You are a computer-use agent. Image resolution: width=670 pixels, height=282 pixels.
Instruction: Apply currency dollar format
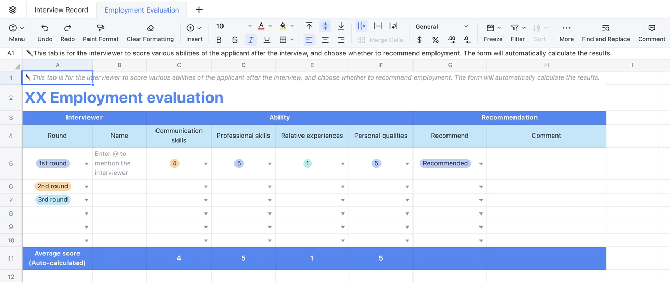[419, 40]
